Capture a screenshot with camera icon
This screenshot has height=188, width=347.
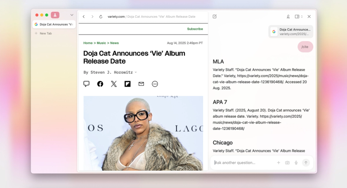pos(287,162)
